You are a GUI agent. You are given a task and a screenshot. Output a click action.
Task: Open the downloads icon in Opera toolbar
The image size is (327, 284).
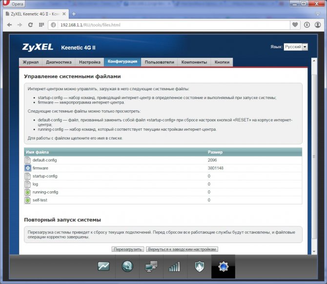point(307,25)
